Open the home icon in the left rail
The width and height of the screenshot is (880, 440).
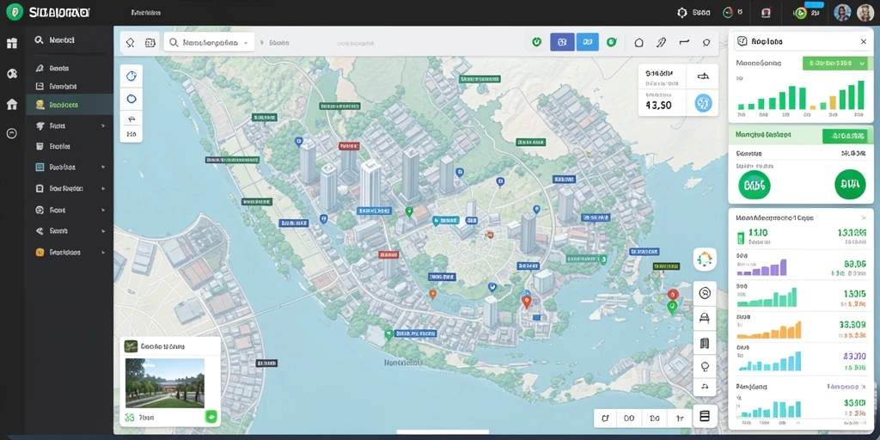click(12, 104)
